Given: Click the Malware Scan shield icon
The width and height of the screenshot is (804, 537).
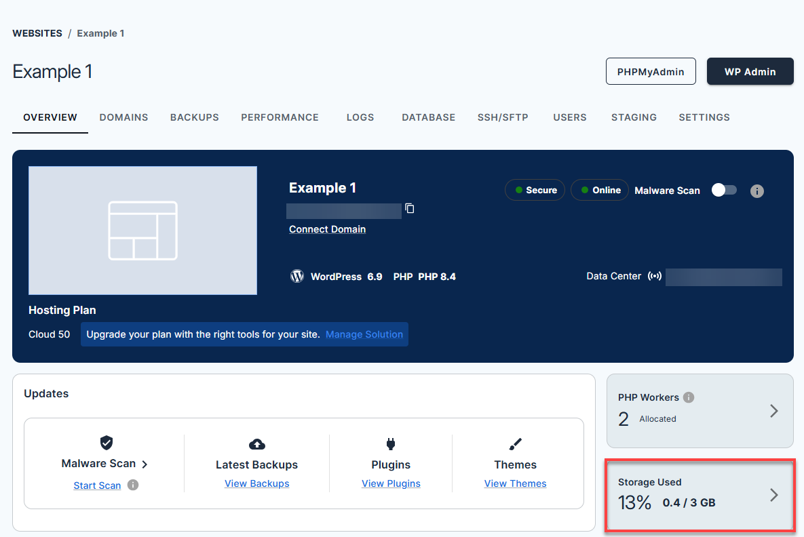Looking at the screenshot, I should [106, 443].
